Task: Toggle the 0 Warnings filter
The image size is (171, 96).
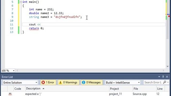Action: [x=68, y=82]
